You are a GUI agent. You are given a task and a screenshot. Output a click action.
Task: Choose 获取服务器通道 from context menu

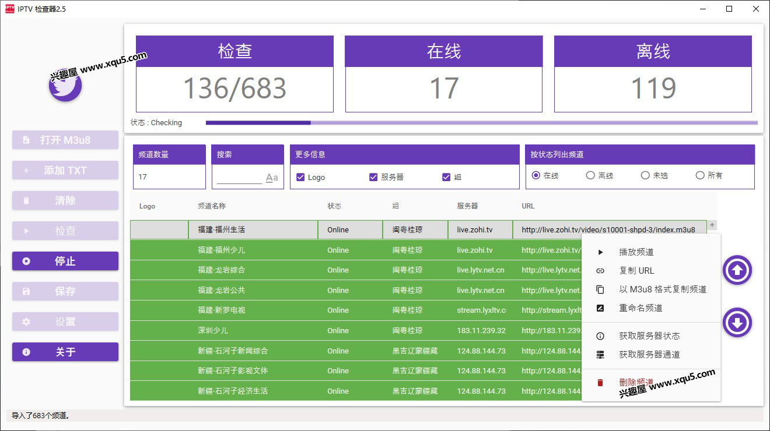point(649,355)
